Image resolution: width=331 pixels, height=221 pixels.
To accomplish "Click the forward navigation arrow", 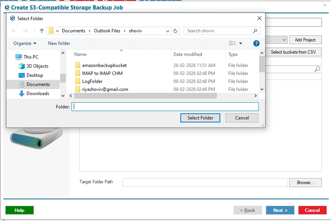I will point(25,31).
